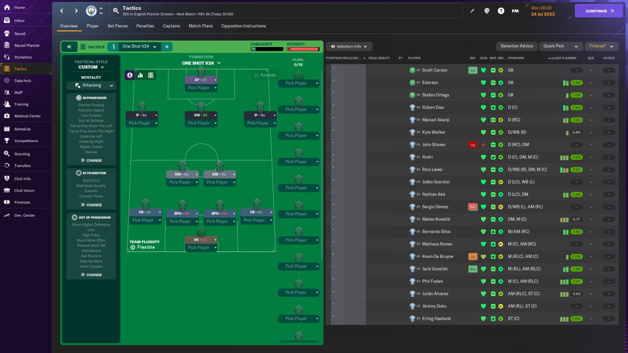The image size is (628, 353).
Task: Expand the Tactical Style Custom dropdown
Action: pos(91,67)
